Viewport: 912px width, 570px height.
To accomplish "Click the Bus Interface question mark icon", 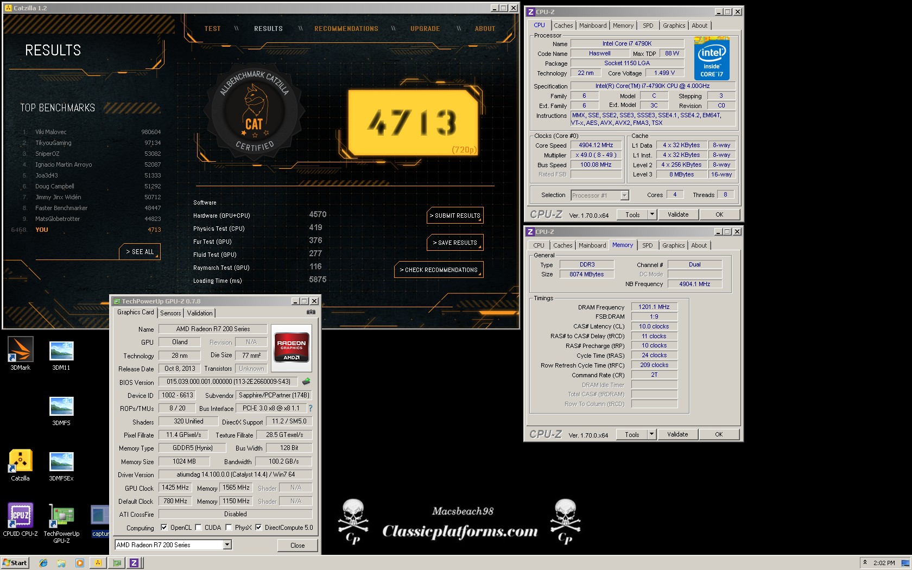I will [x=311, y=408].
